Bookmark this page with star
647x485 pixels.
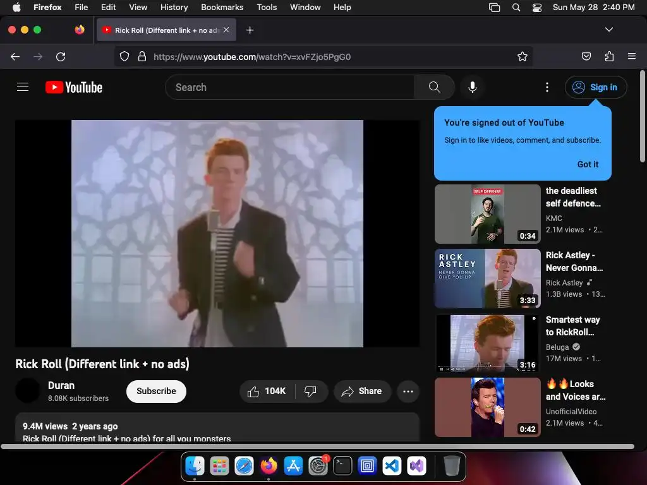(x=523, y=56)
